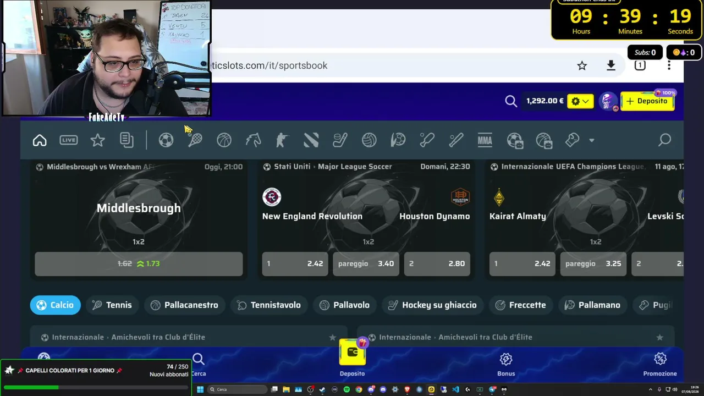Expand more sports dropdown arrow

[592, 140]
